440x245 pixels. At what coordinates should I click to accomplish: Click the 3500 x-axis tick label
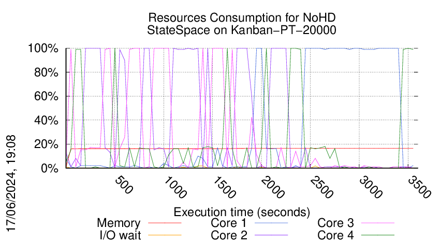coord(419,187)
